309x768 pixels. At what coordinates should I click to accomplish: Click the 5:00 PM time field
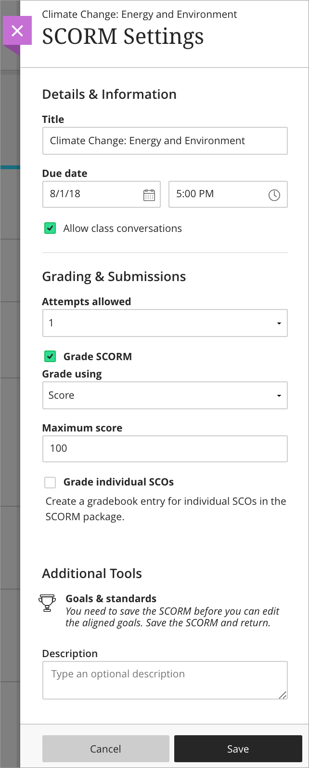217,194
